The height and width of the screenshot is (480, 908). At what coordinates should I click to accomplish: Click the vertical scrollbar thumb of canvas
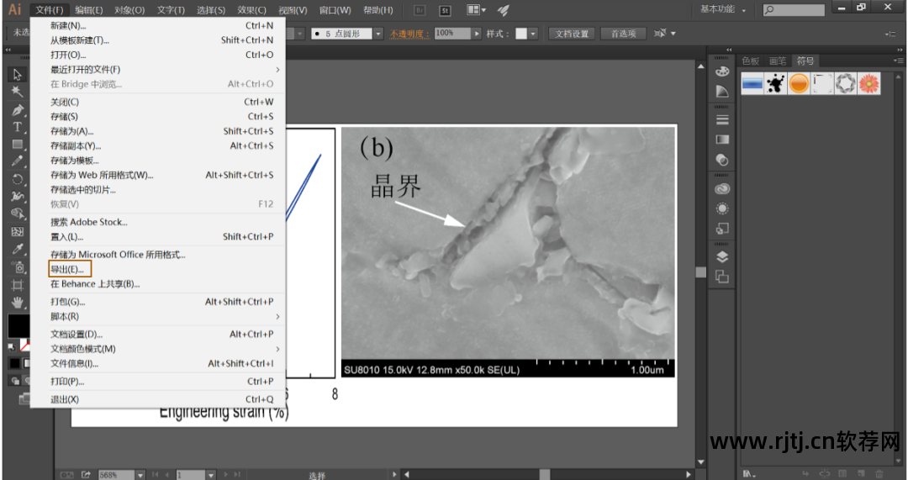(700, 272)
